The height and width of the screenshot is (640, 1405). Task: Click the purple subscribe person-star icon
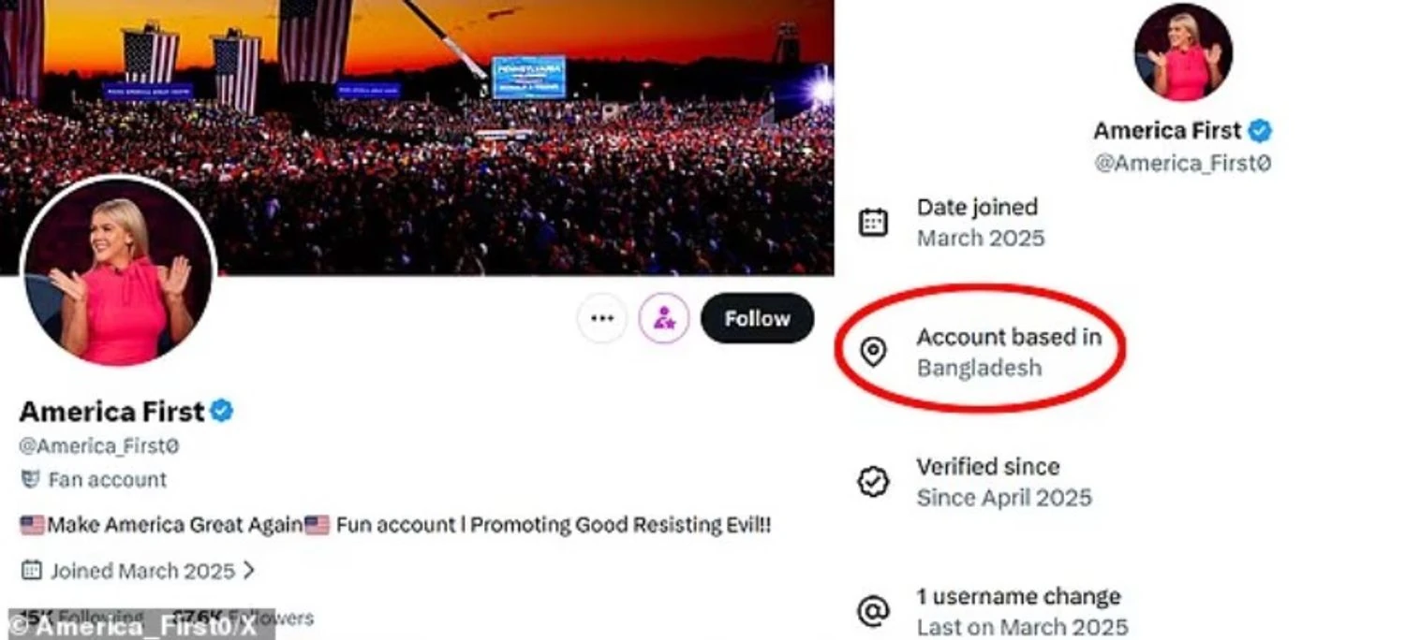[x=664, y=318]
